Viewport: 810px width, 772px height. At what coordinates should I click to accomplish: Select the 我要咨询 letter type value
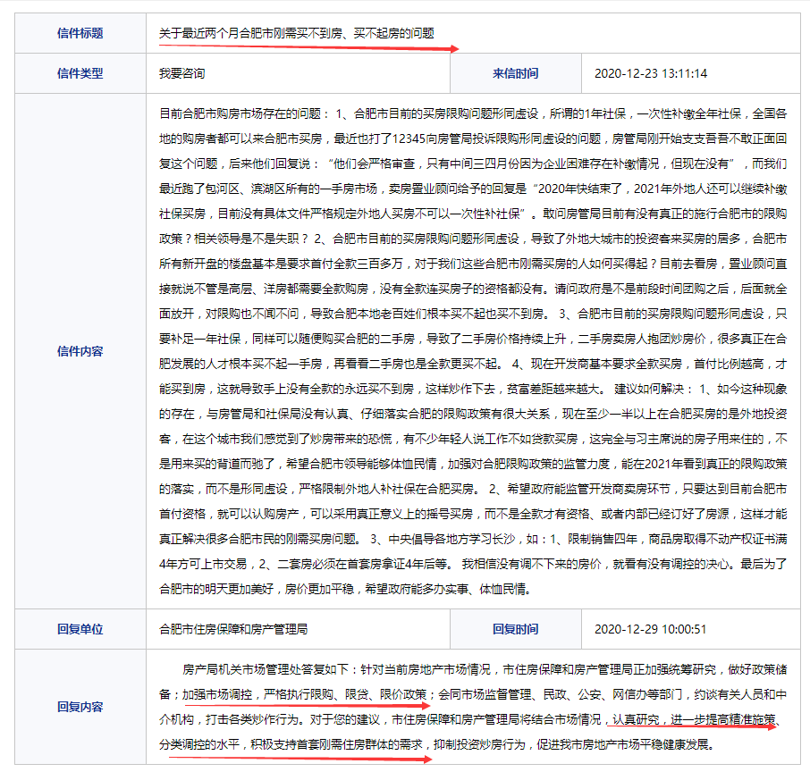click(181, 73)
